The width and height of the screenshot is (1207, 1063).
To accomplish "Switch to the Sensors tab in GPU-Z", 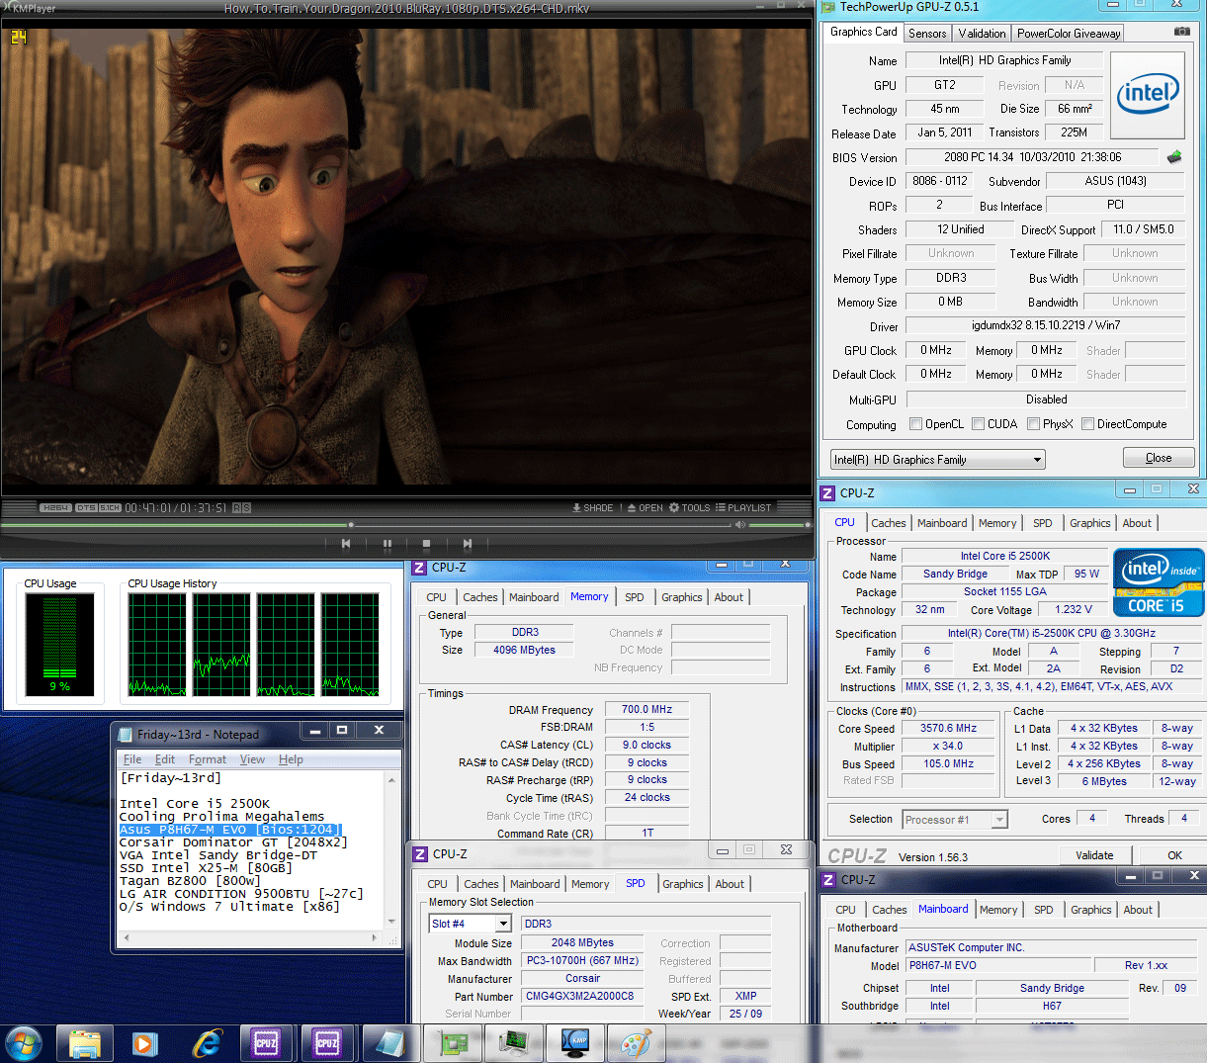I will click(x=927, y=33).
